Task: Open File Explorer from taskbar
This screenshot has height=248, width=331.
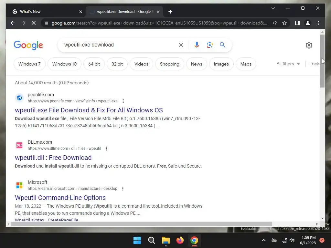Action: click(x=166, y=240)
